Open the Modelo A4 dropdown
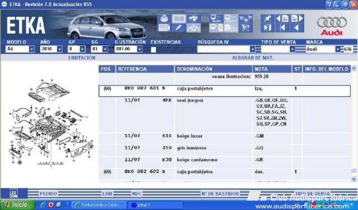 [31, 49]
